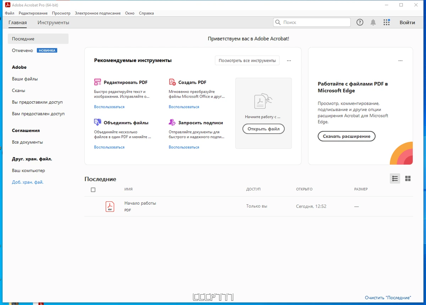The image size is (426, 305).
Task: Click the Доб. хран. фай. link
Action: 28,182
